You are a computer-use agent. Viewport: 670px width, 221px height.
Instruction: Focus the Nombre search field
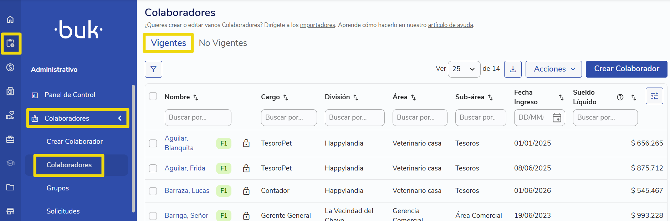(198, 117)
